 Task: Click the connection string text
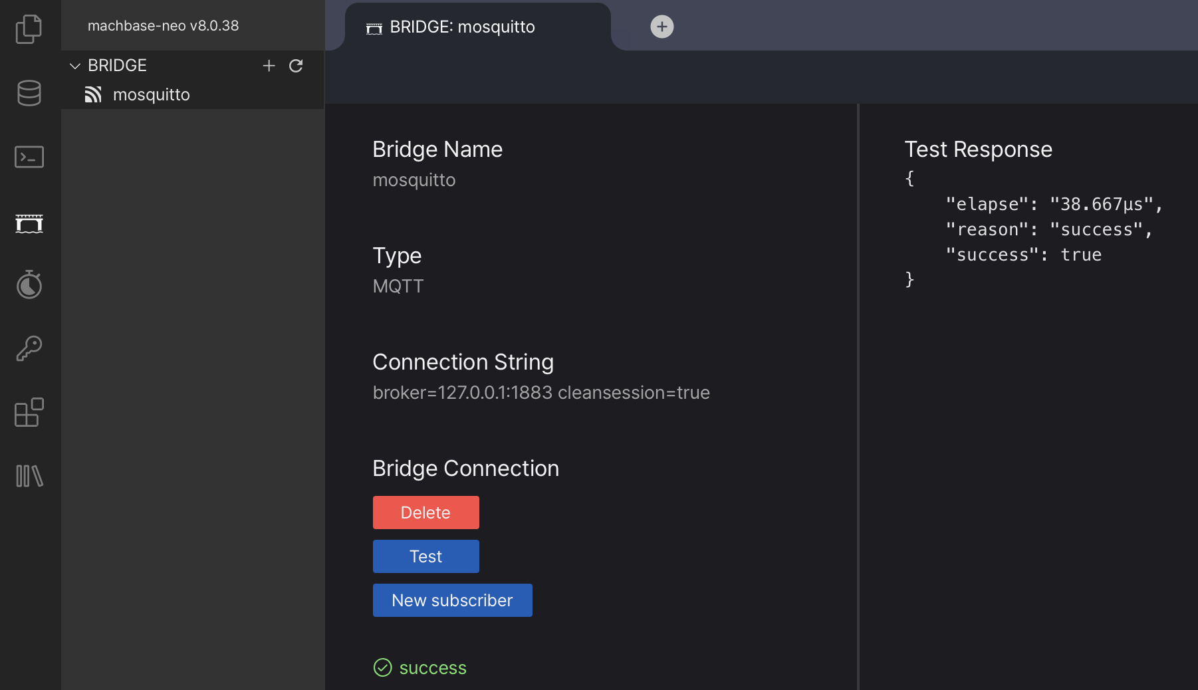(x=540, y=393)
